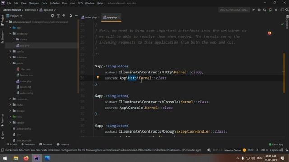Open Firefox from the taskbar

click(26, 158)
